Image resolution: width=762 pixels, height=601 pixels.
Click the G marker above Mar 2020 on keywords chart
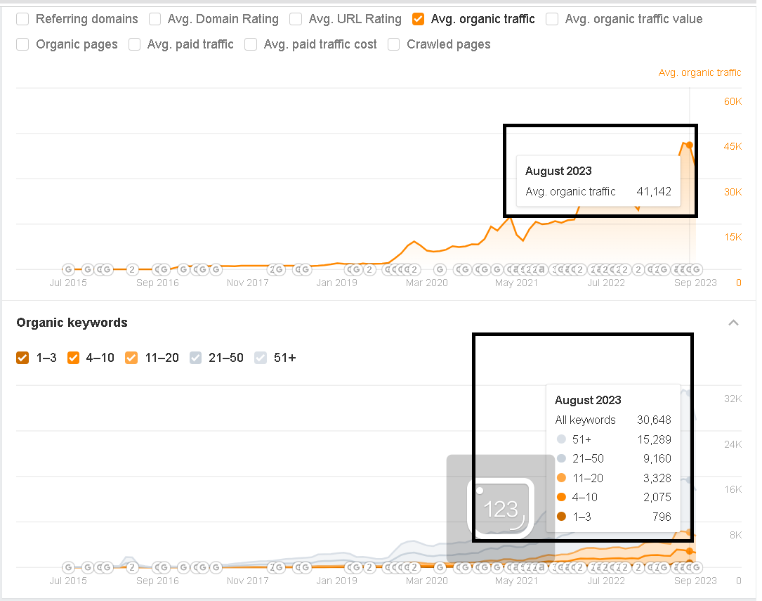coord(440,567)
